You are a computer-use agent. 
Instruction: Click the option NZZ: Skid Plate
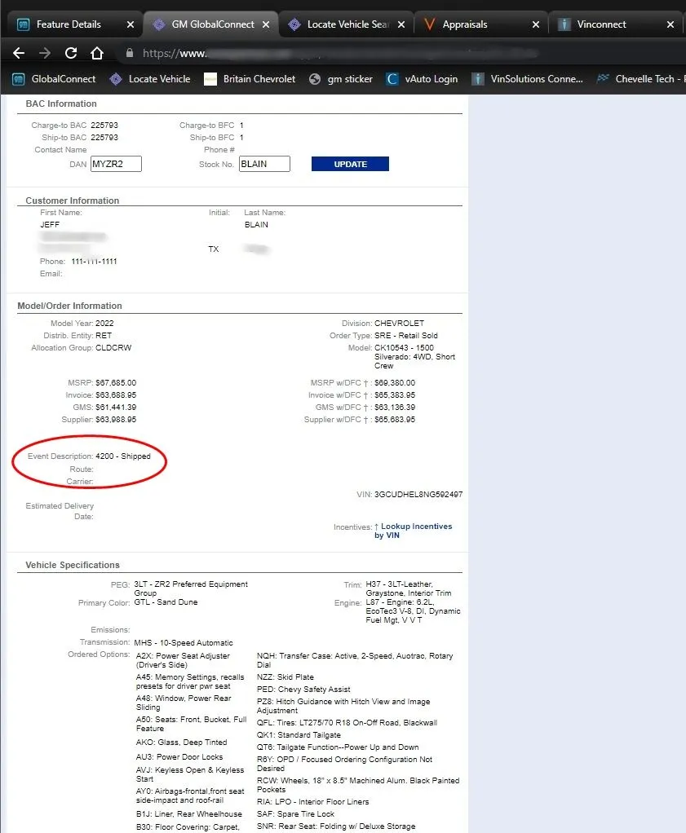[285, 677]
